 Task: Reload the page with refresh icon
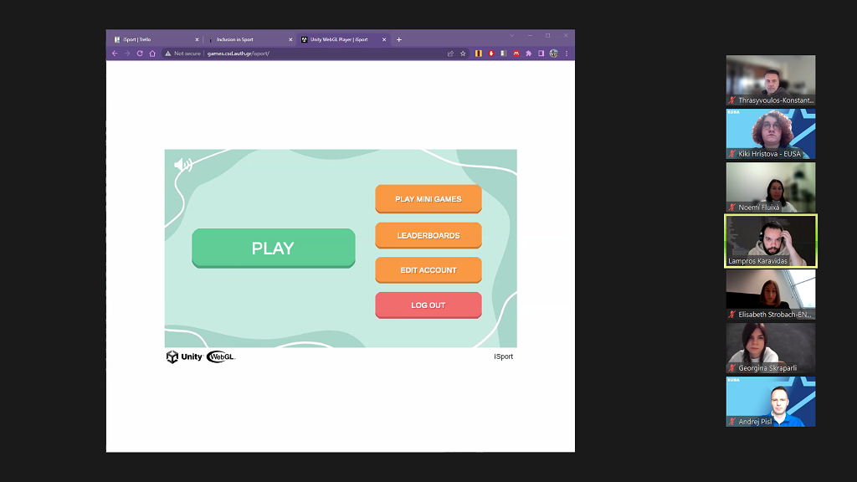tap(140, 54)
